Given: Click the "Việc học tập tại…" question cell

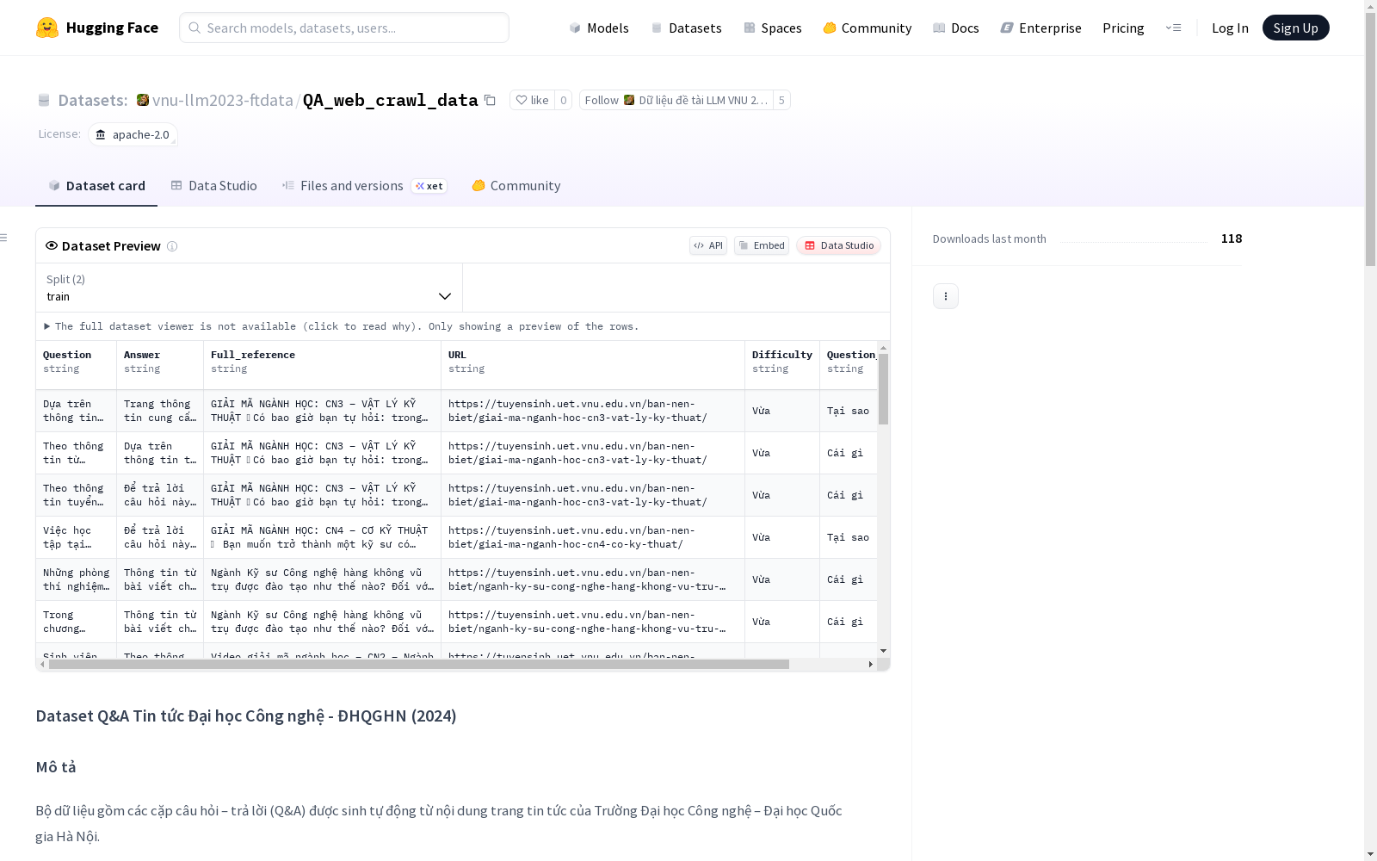Looking at the screenshot, I should [x=76, y=537].
